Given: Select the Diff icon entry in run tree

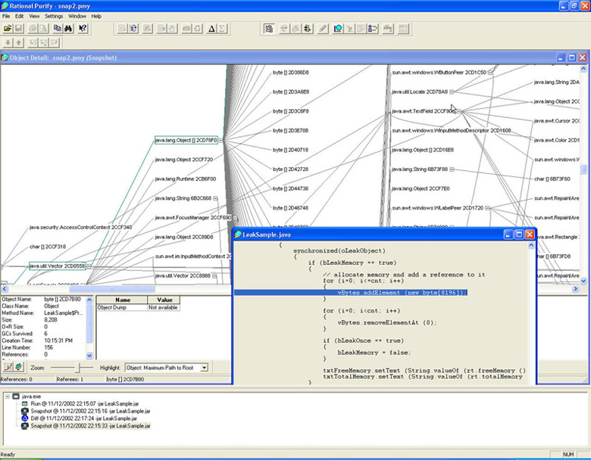Looking at the screenshot, I should 24,418.
